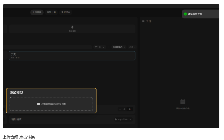Click the 添加模型 heading
The image size is (224, 140).
16,93
